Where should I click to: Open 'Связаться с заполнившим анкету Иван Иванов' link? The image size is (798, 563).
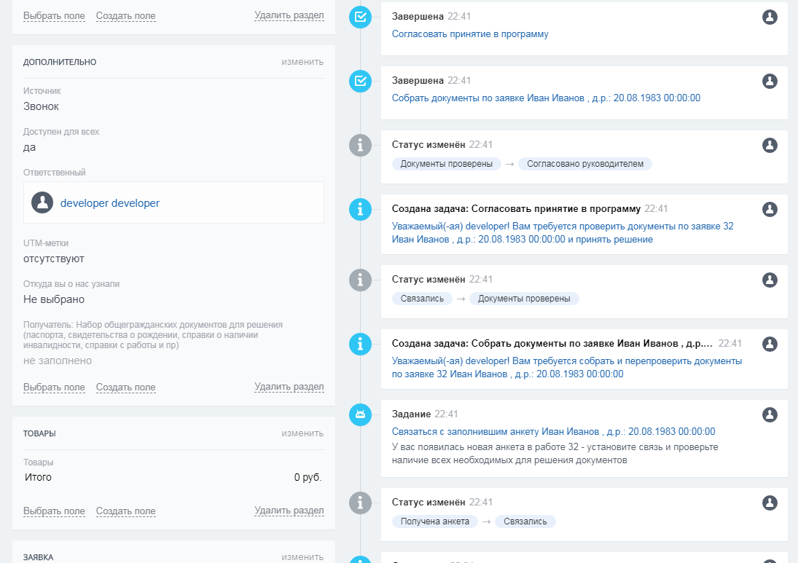(x=553, y=431)
